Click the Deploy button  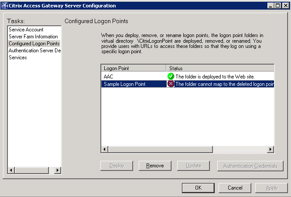(x=117, y=166)
